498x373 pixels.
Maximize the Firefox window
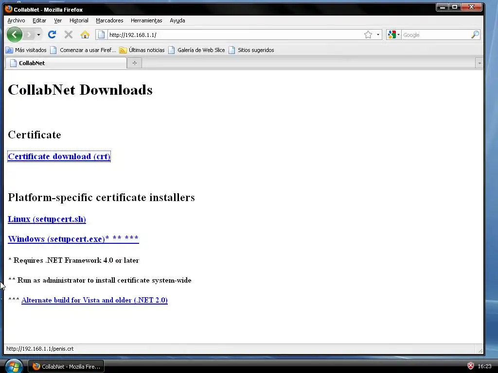pyautogui.click(x=455, y=7)
